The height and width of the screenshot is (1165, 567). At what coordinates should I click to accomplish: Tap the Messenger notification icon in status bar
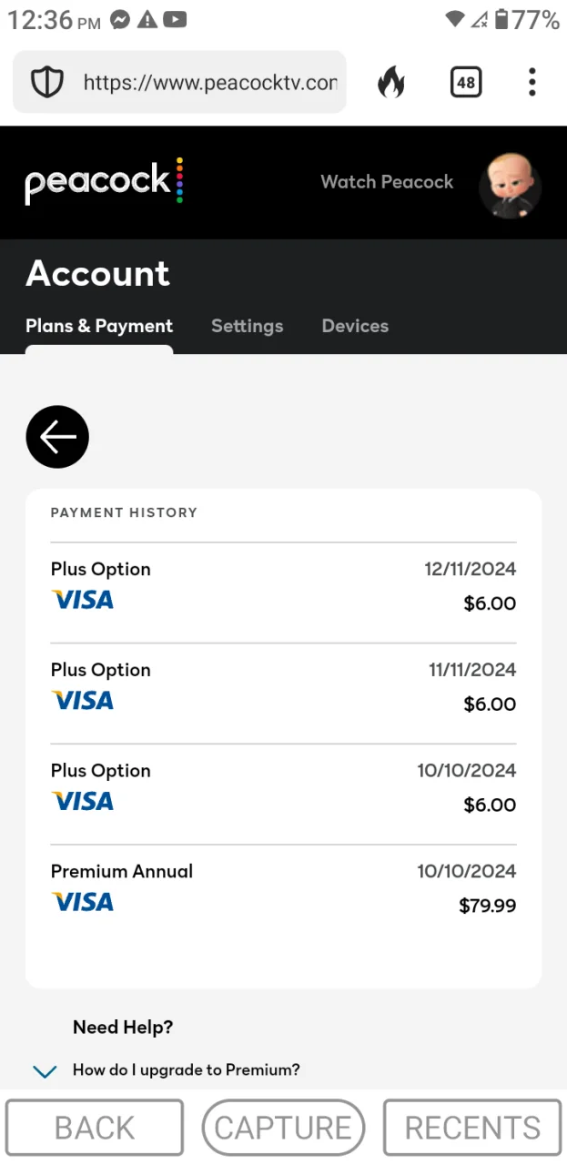pos(119,19)
